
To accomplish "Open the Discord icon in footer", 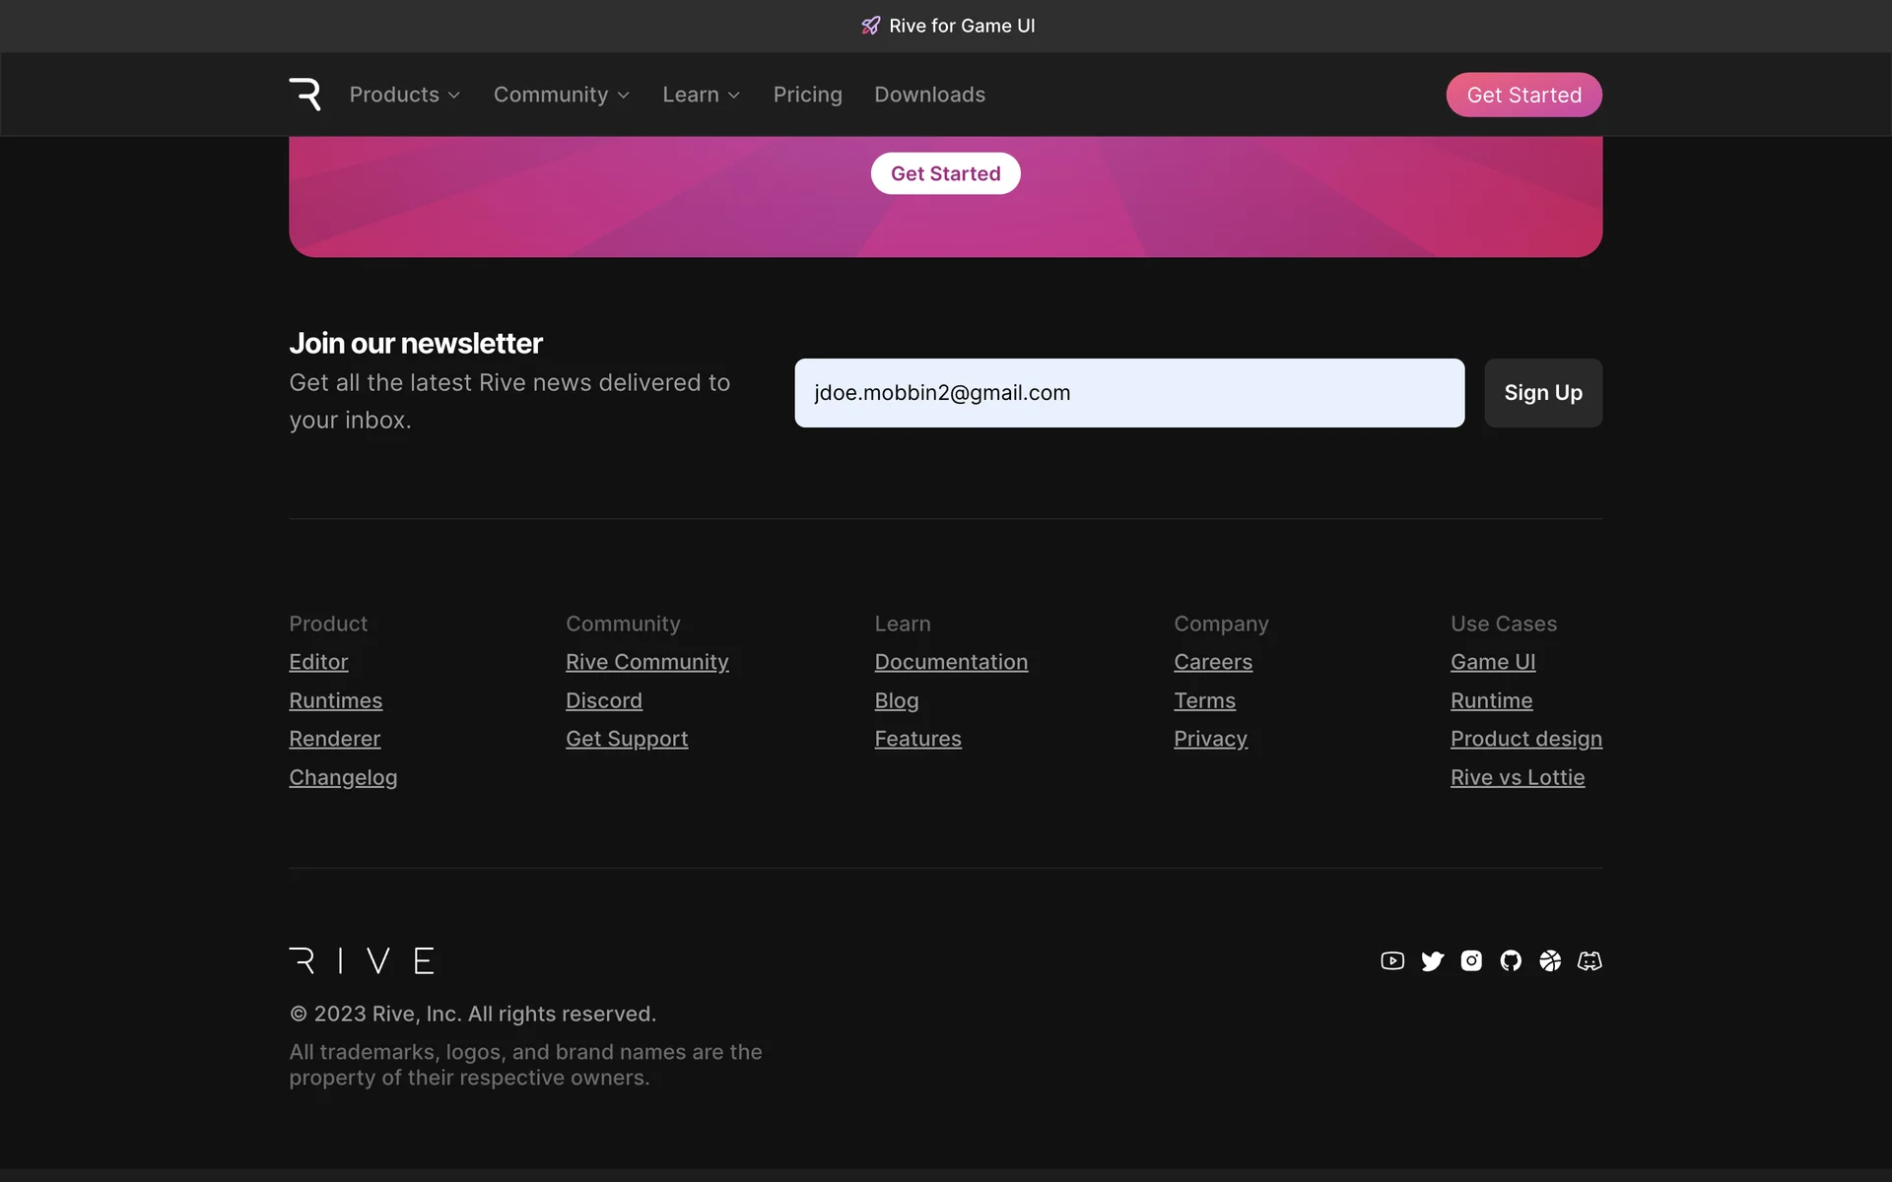I will [1589, 960].
